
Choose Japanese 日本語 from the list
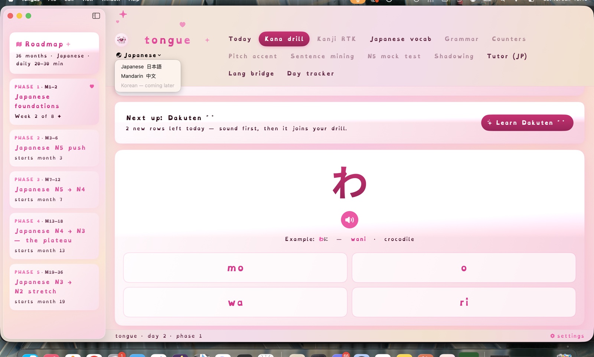pos(141,66)
